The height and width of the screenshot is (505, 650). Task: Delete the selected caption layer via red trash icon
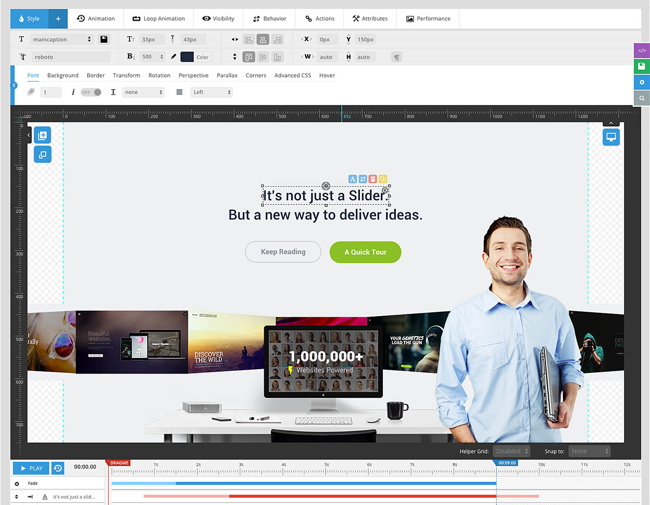pyautogui.click(x=373, y=179)
